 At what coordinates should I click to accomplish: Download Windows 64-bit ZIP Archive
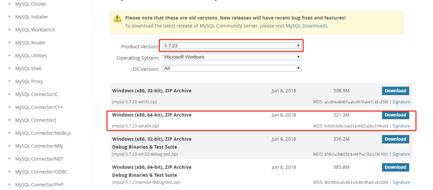(395, 115)
